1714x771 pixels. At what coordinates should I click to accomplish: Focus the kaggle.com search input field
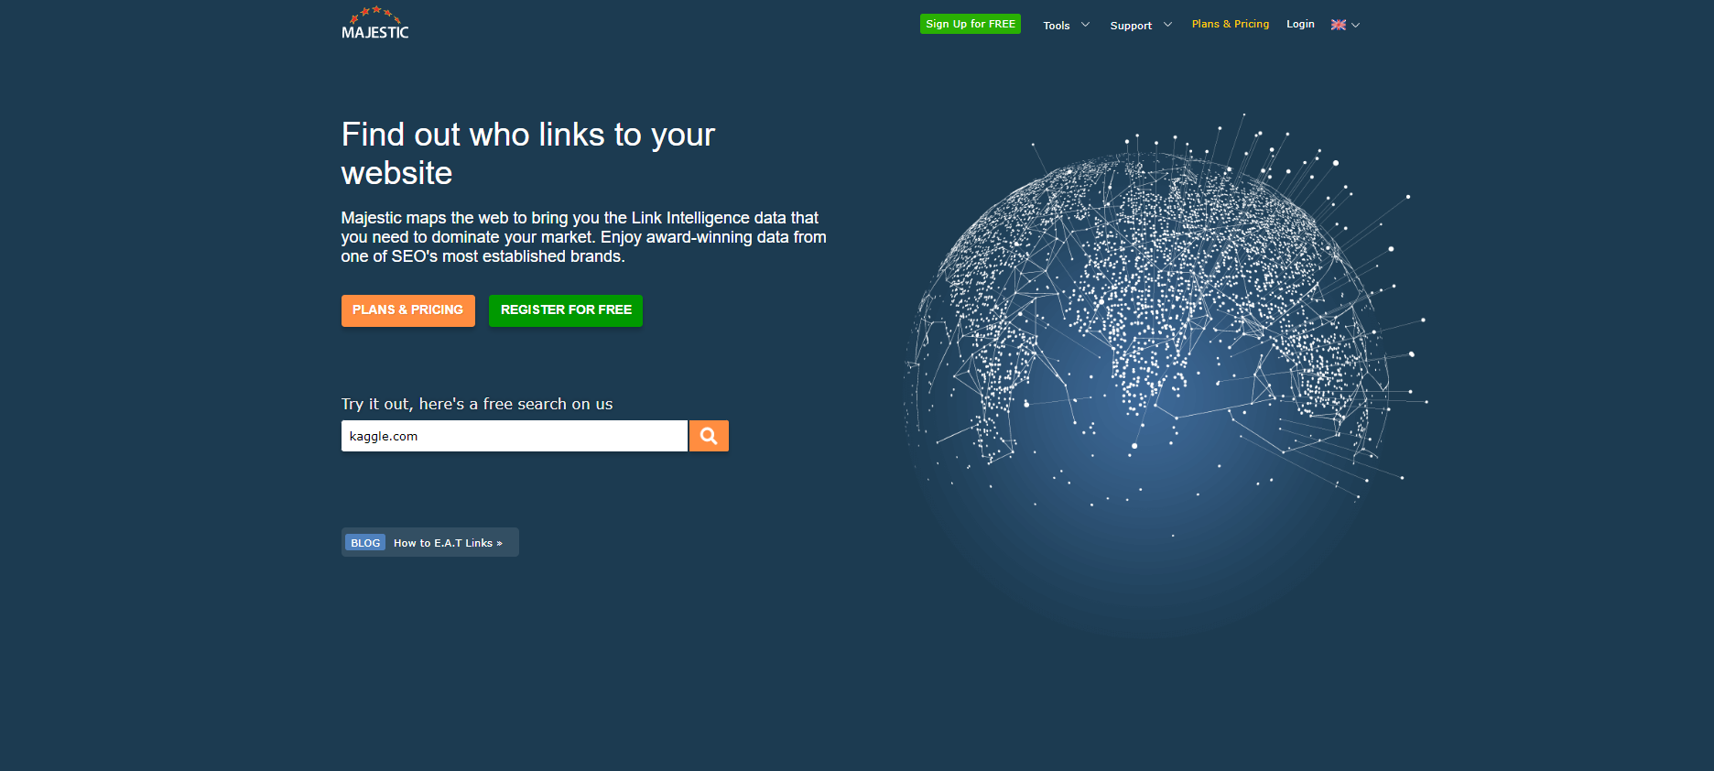pyautogui.click(x=515, y=436)
